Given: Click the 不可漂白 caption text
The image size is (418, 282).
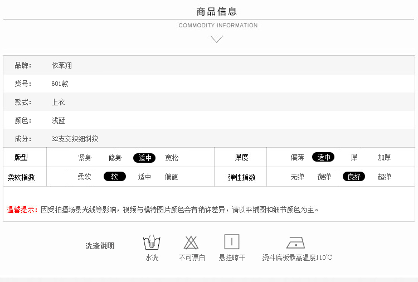Looking at the screenshot, I should click(x=192, y=257).
